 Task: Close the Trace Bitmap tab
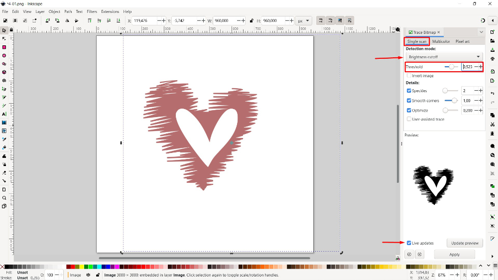tap(439, 32)
